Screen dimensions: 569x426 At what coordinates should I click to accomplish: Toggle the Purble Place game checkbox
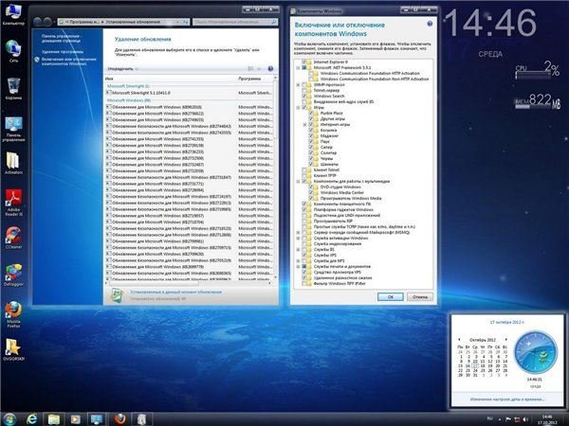point(311,113)
